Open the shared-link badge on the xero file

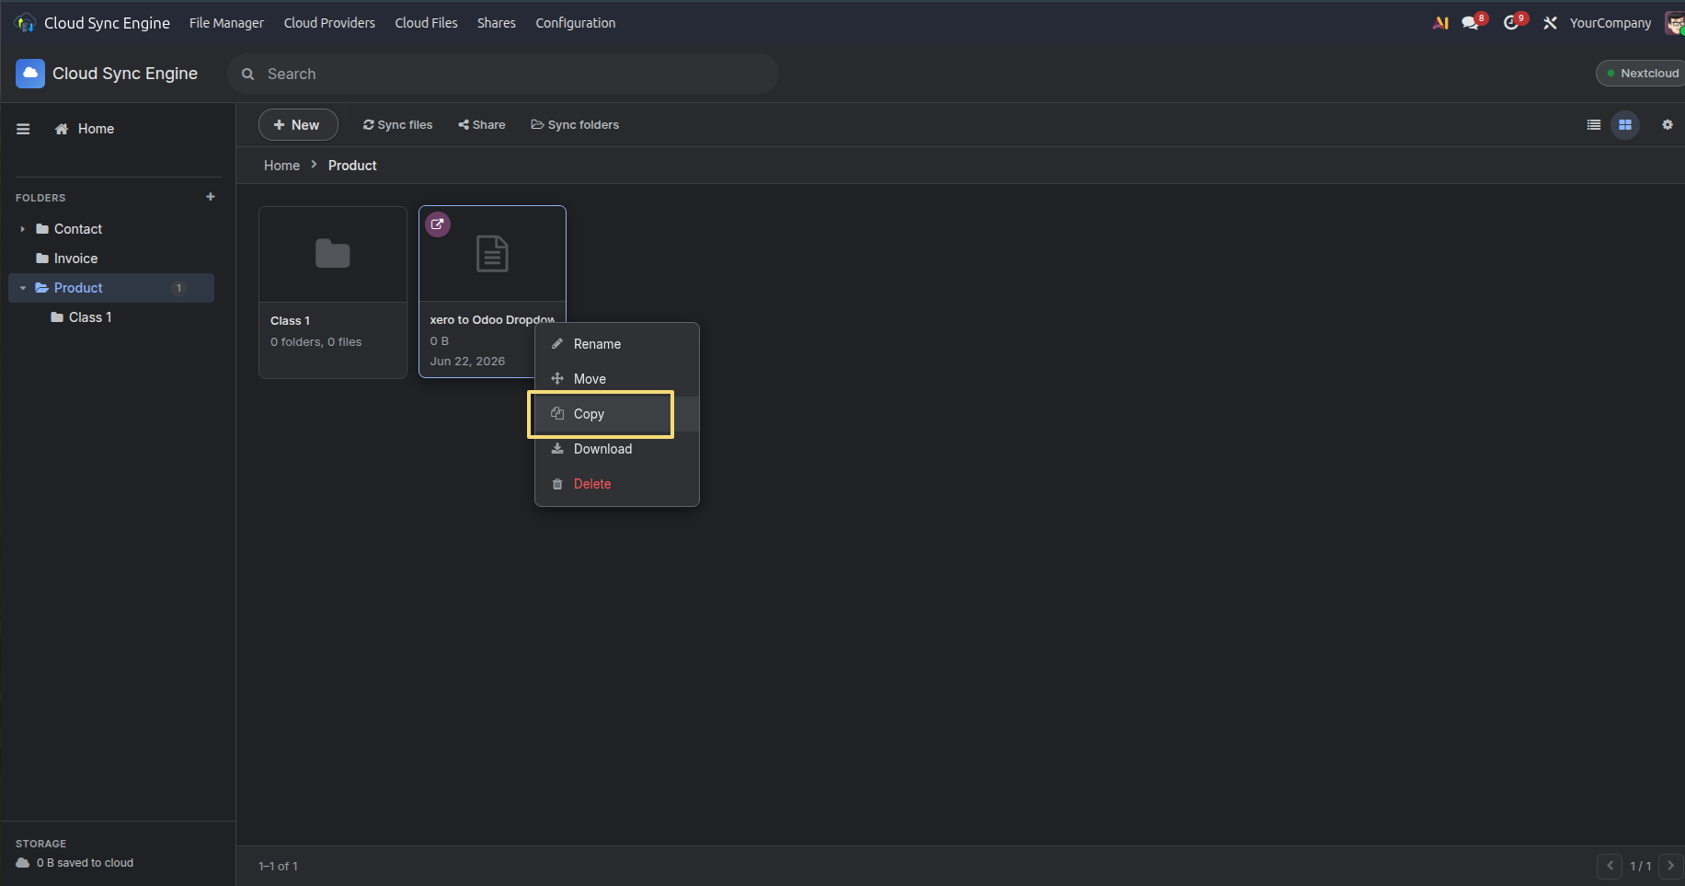pos(438,224)
